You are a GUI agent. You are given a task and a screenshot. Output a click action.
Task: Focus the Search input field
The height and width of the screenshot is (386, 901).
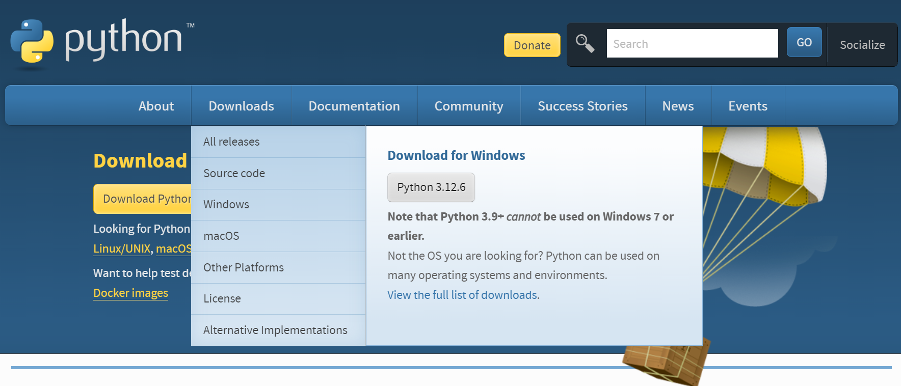point(692,44)
